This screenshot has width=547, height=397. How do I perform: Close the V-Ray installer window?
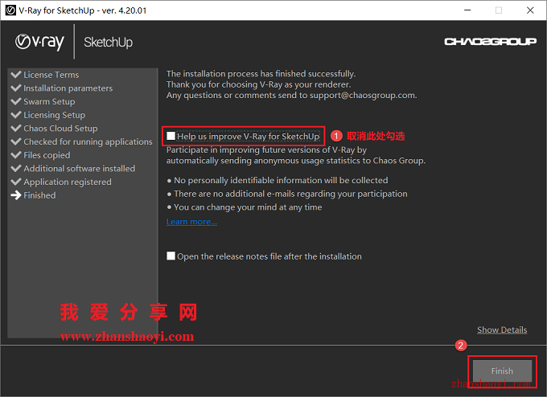click(530, 10)
